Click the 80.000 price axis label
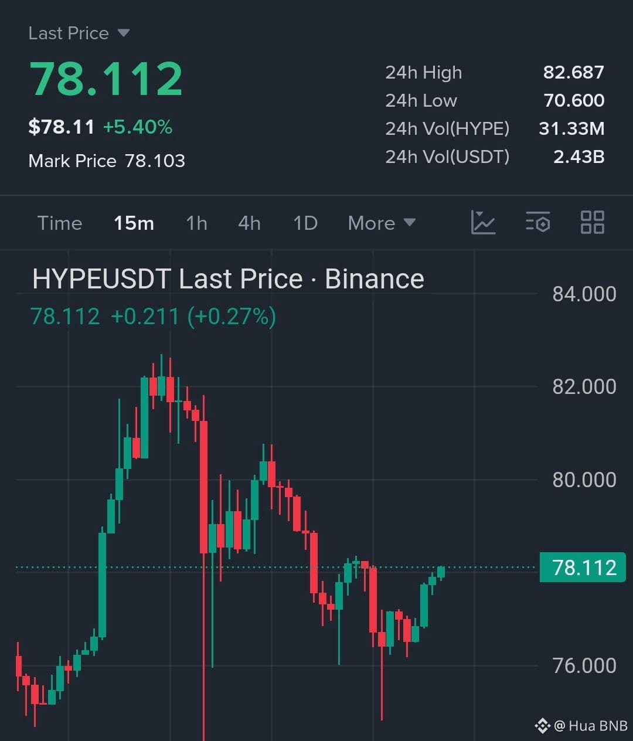This screenshot has width=633, height=741. click(x=584, y=480)
